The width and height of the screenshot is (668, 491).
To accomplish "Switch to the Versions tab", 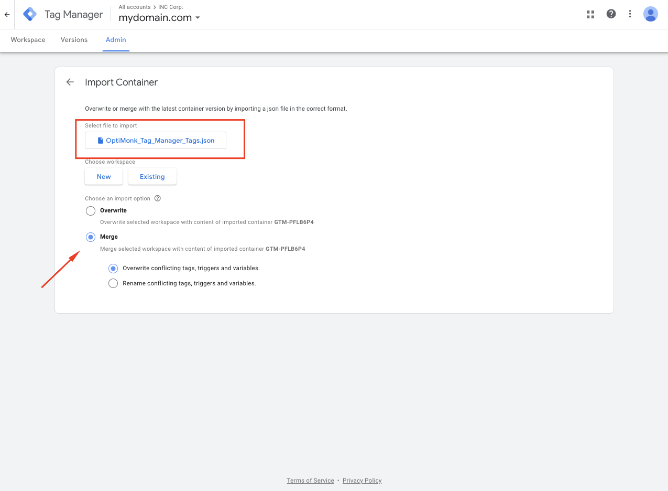I will click(74, 40).
